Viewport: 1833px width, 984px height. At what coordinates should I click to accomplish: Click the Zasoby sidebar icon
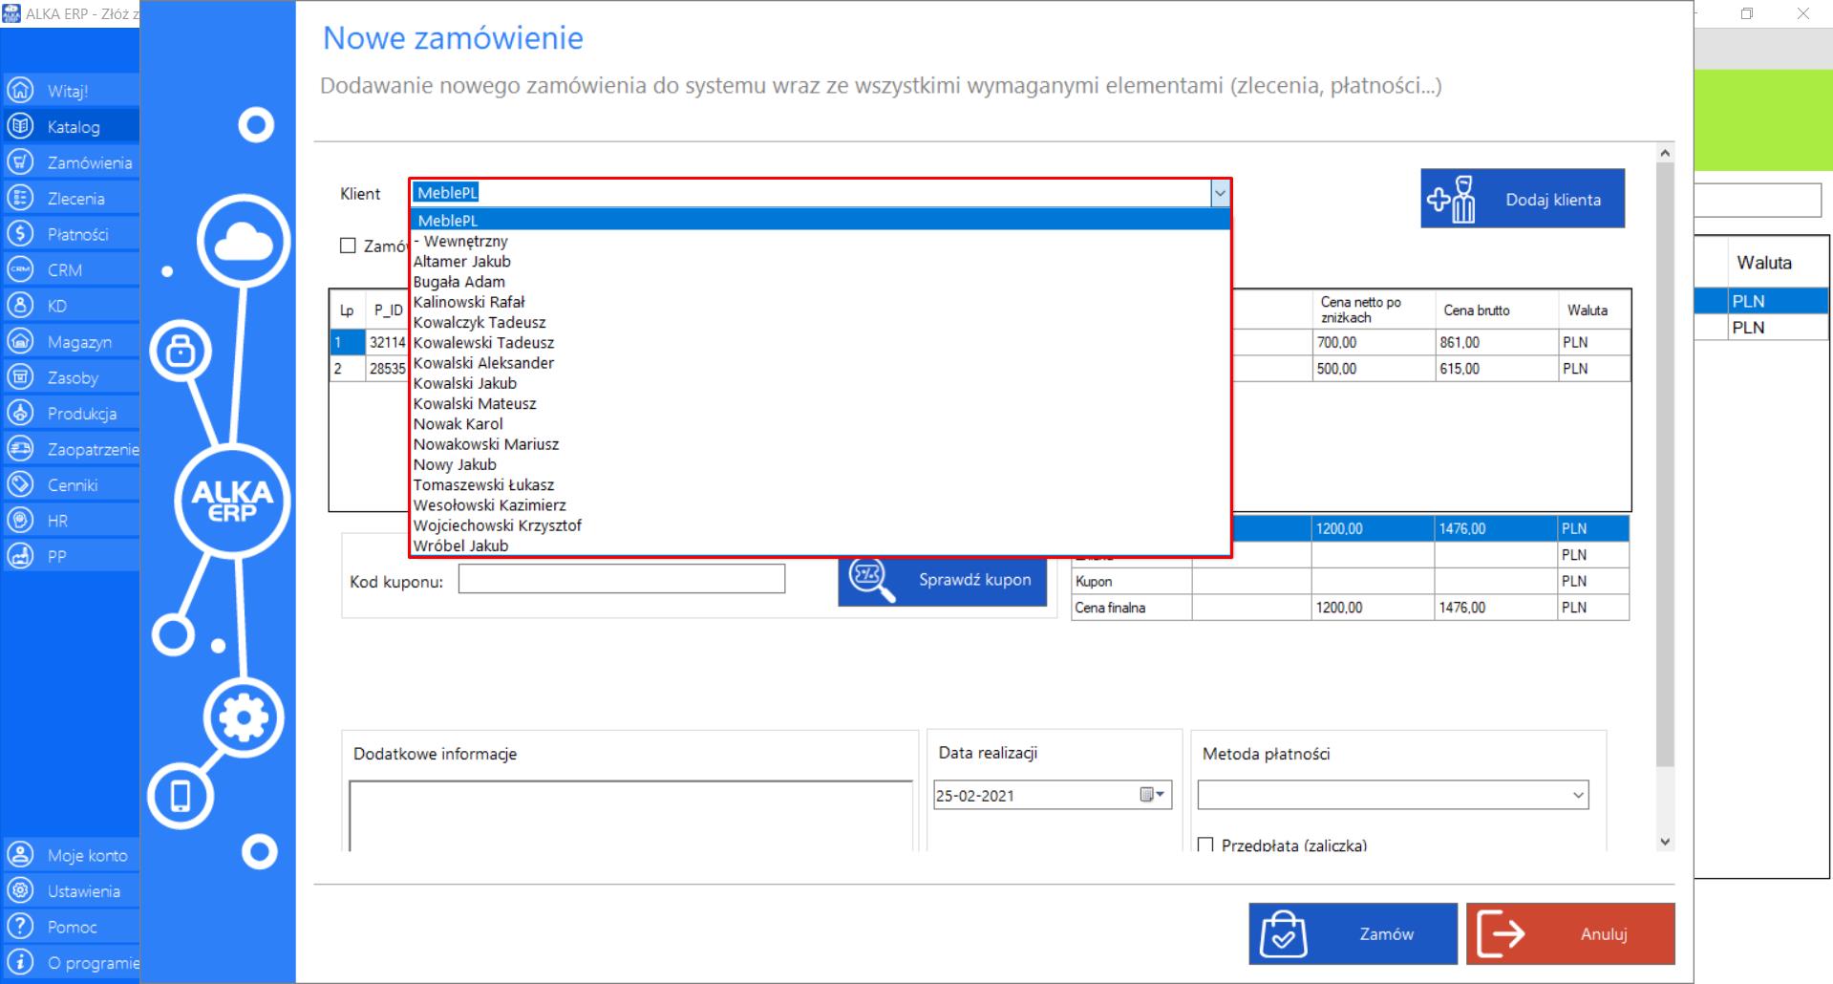[20, 377]
